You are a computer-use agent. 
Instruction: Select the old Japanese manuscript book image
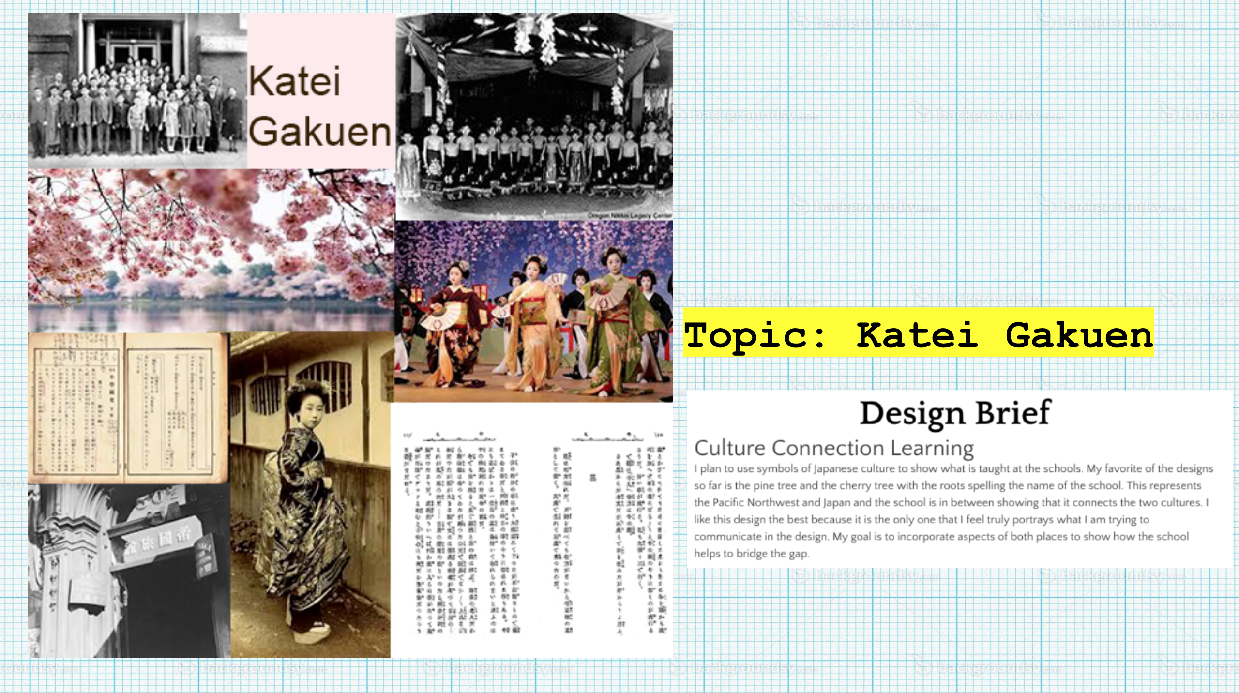[x=127, y=407]
